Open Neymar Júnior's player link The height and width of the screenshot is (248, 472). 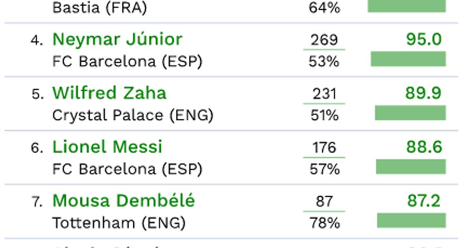[117, 39]
